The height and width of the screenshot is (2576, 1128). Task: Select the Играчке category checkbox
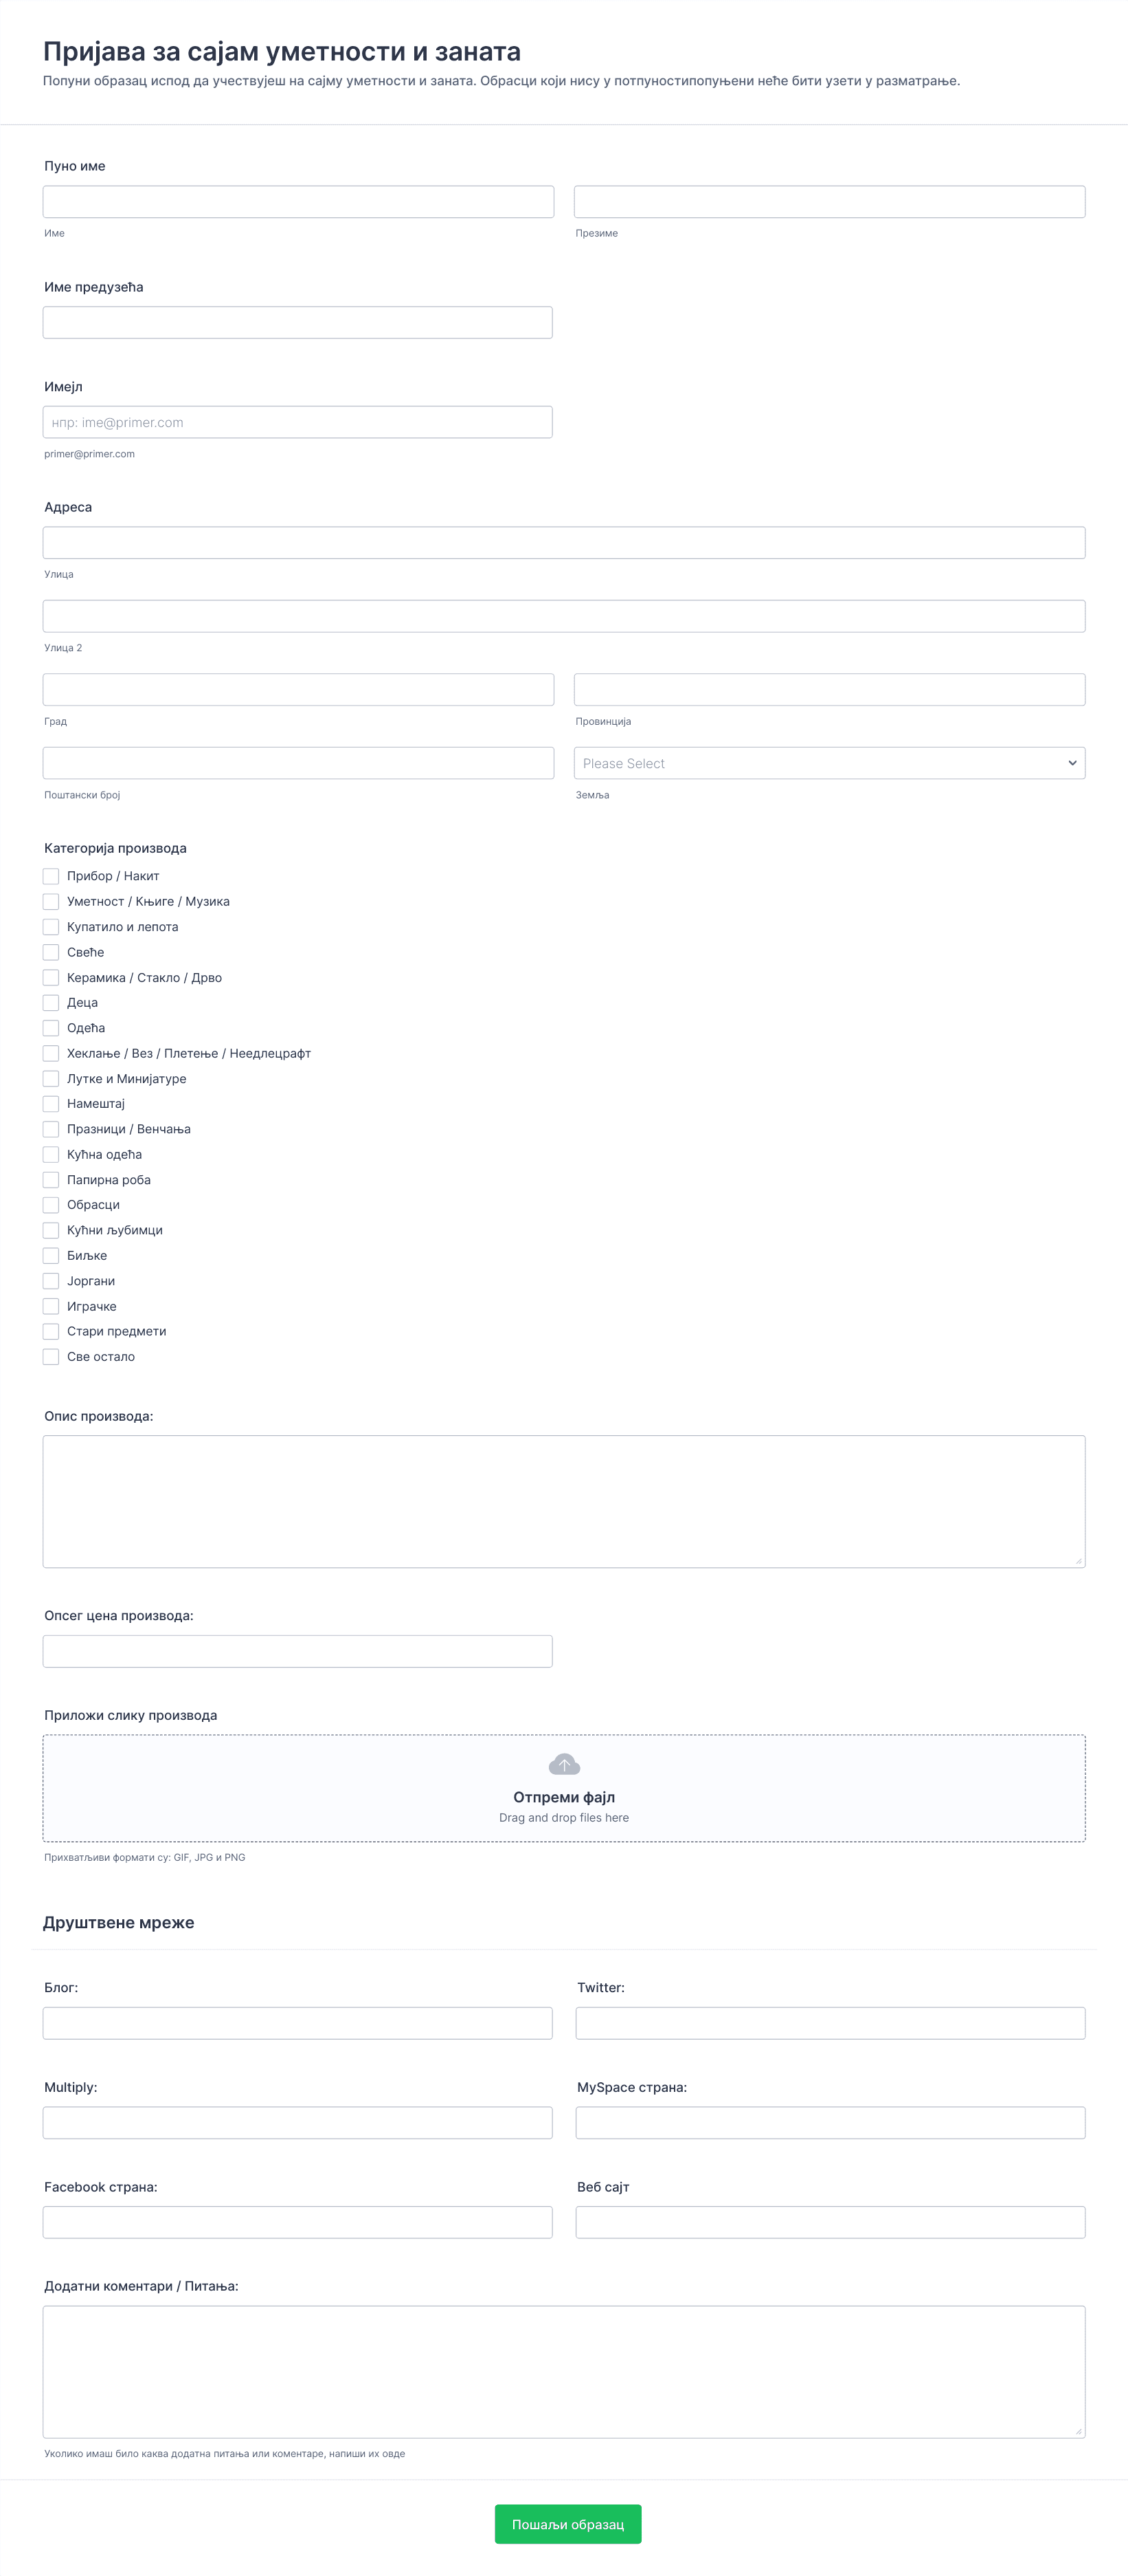point(51,1306)
